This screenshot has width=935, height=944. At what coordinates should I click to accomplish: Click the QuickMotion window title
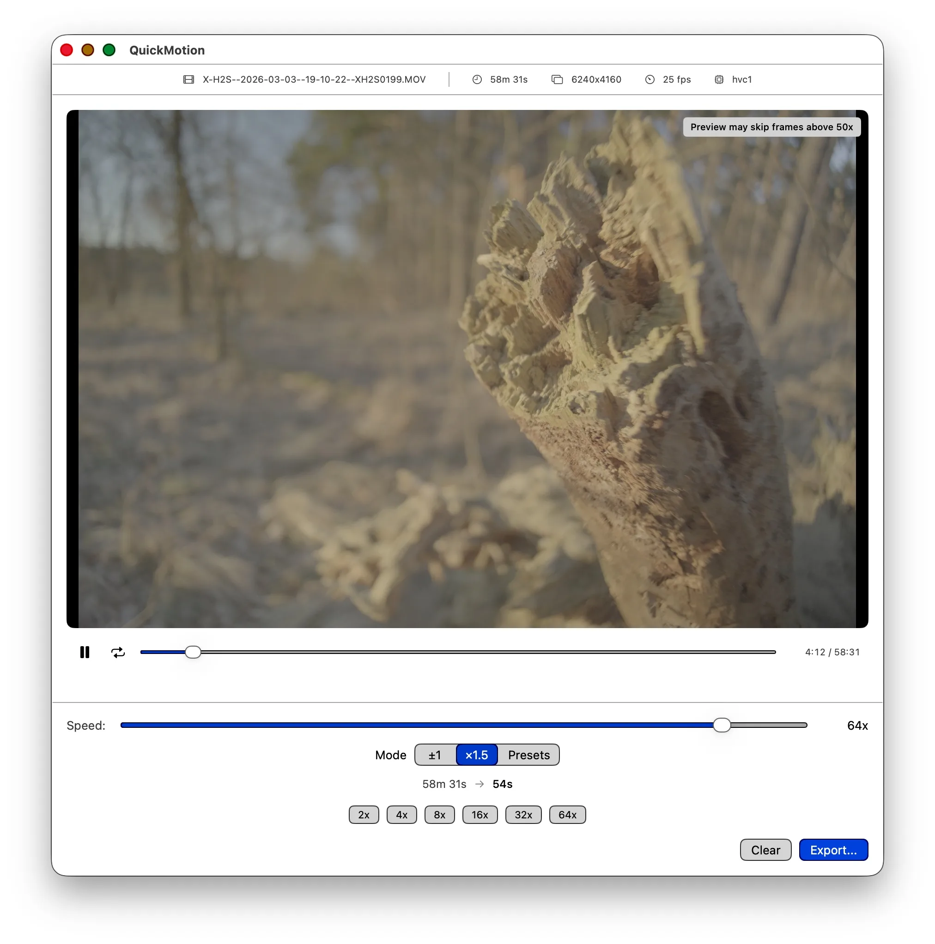click(x=167, y=50)
